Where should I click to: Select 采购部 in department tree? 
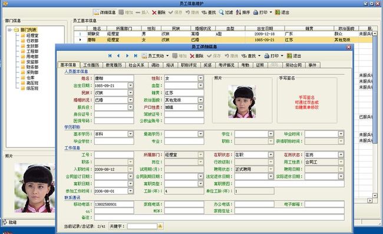pos(32,72)
